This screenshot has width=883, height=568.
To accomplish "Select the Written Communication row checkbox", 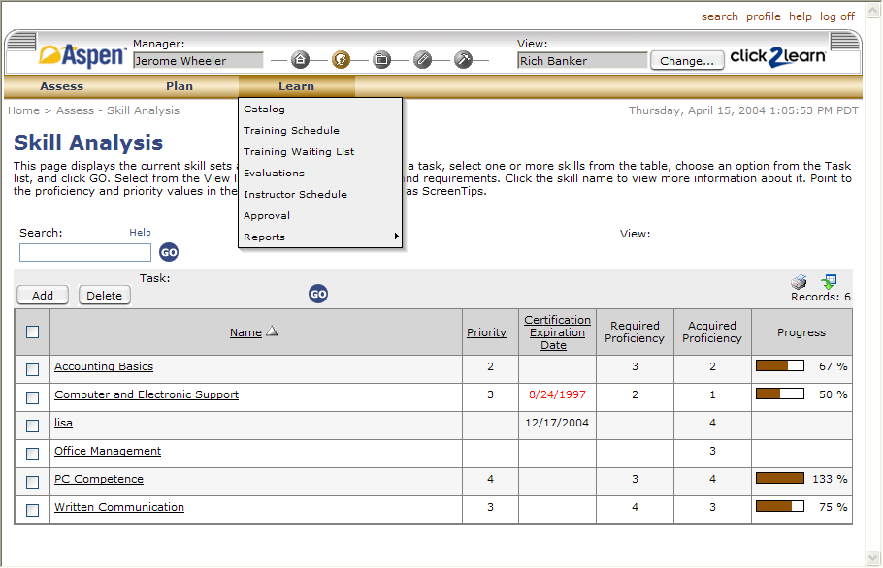I will [x=33, y=510].
